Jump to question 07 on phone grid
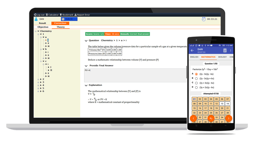254x141 pixels. (228, 99)
